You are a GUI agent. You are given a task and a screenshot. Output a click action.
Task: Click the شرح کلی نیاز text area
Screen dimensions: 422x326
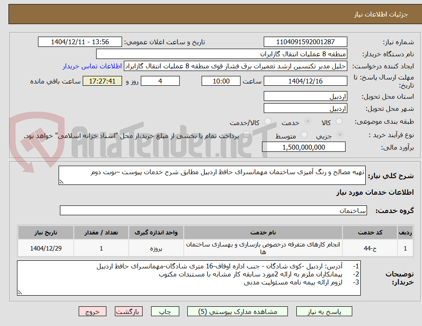(x=212, y=175)
